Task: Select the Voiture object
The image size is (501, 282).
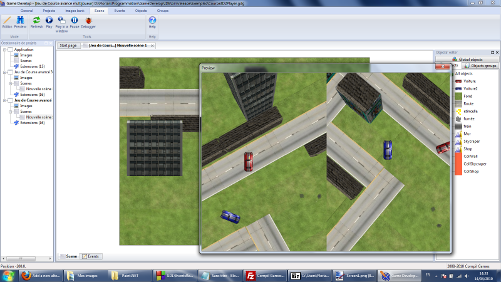Action: (x=469, y=81)
